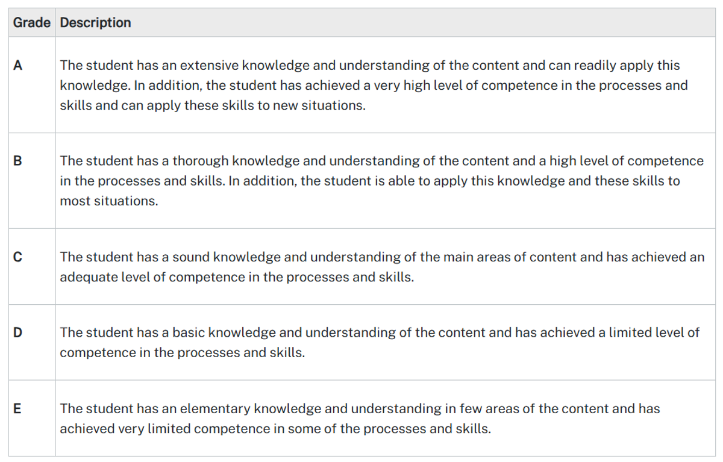The width and height of the screenshot is (723, 462).
Task: Click the words 'most situations.' in row B
Action: (x=109, y=201)
